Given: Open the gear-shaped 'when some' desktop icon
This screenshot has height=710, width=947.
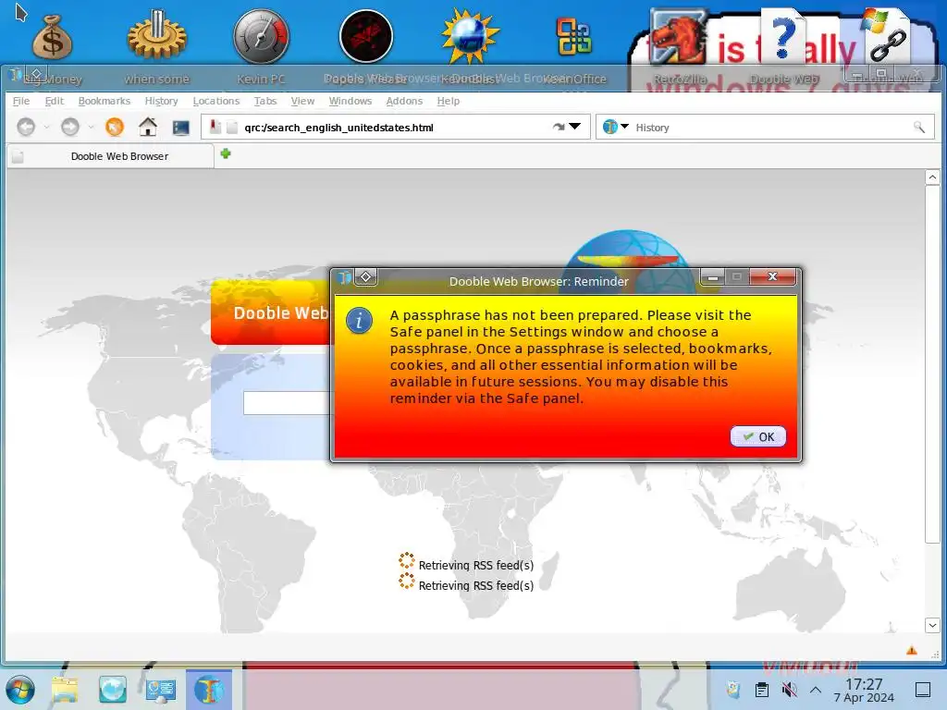Looking at the screenshot, I should (x=156, y=36).
